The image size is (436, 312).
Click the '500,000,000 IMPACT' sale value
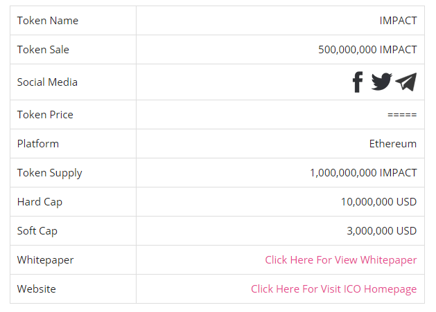(367, 50)
